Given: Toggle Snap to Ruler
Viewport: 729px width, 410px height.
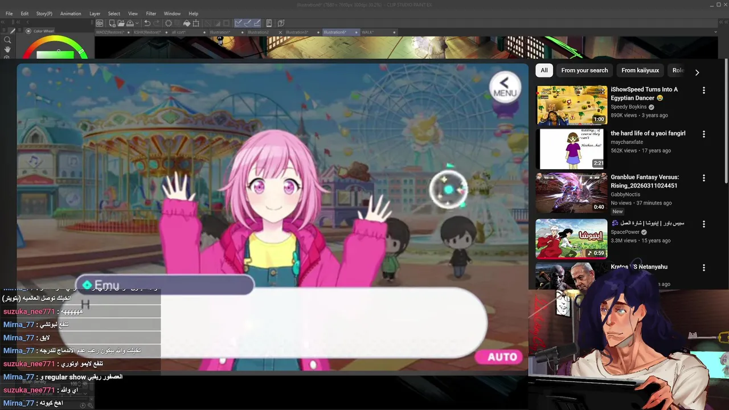Looking at the screenshot, I should 239,23.
